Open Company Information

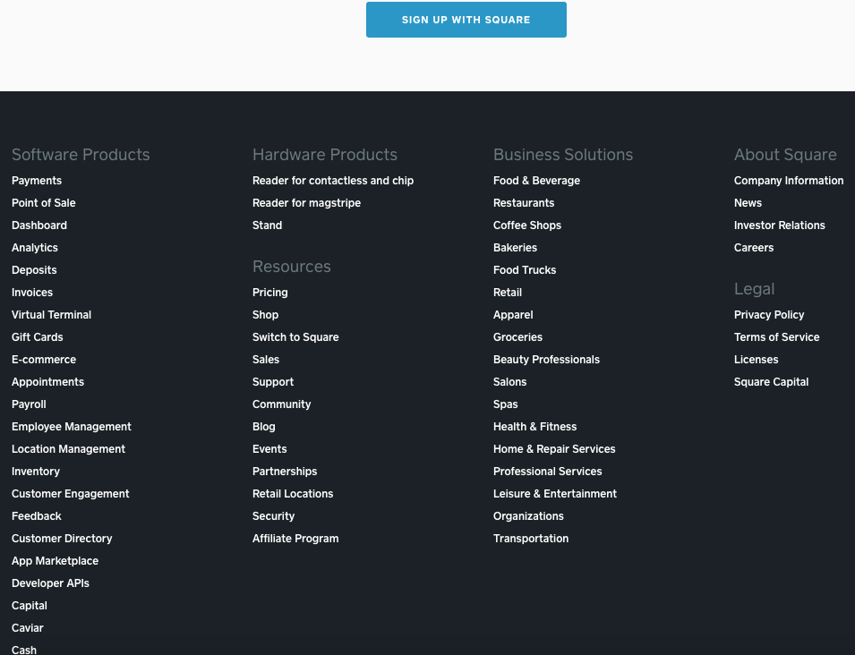tap(789, 181)
